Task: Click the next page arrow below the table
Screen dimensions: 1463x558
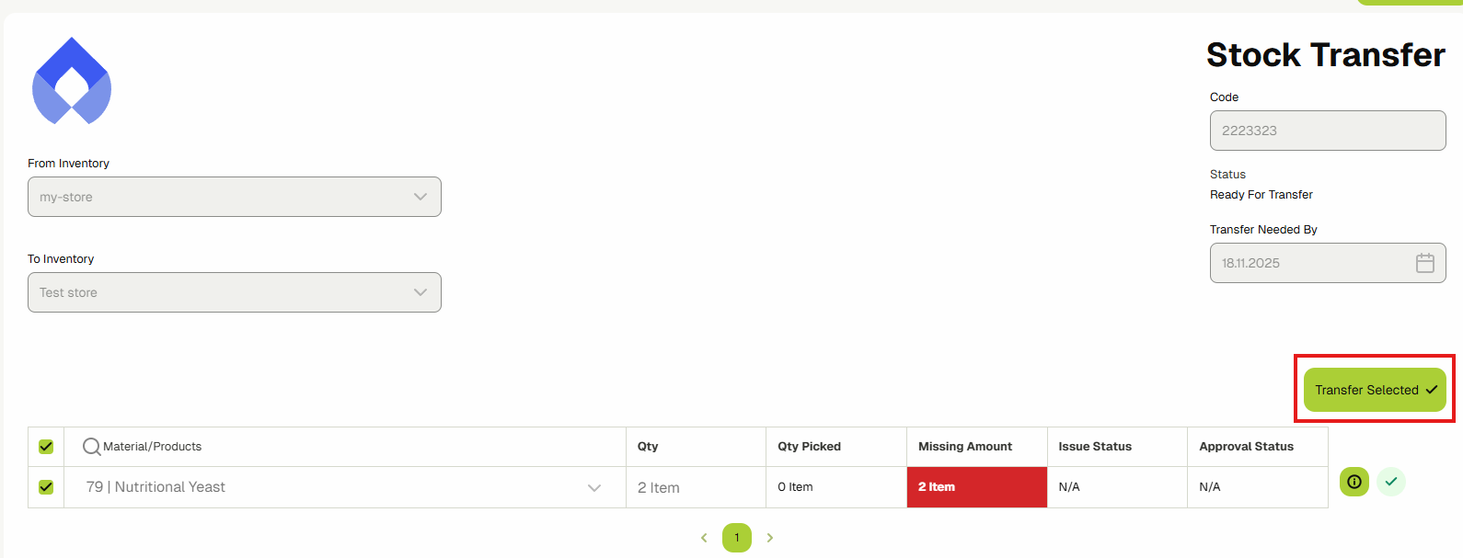Action: click(770, 538)
